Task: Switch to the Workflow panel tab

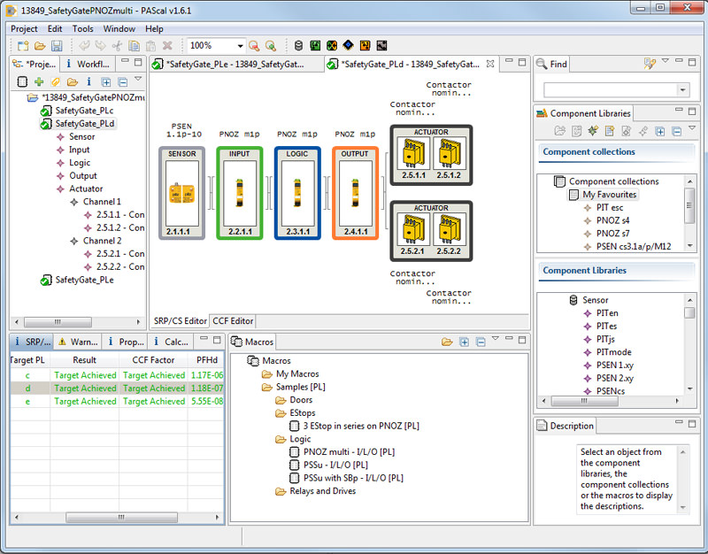Action: 88,64
